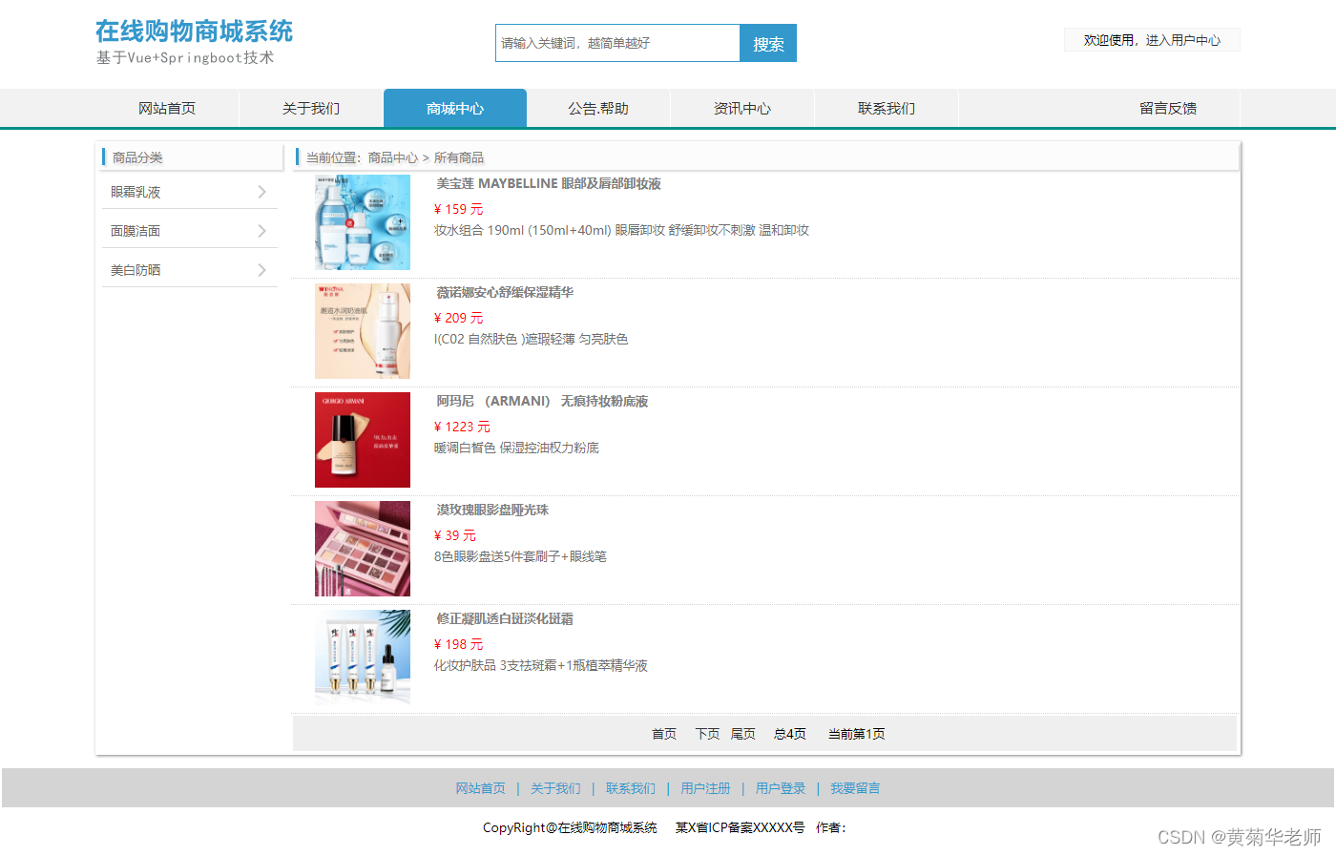Open the Maybelline product thumbnail image
Viewport: 1336px width, 856px height.
pyautogui.click(x=363, y=222)
